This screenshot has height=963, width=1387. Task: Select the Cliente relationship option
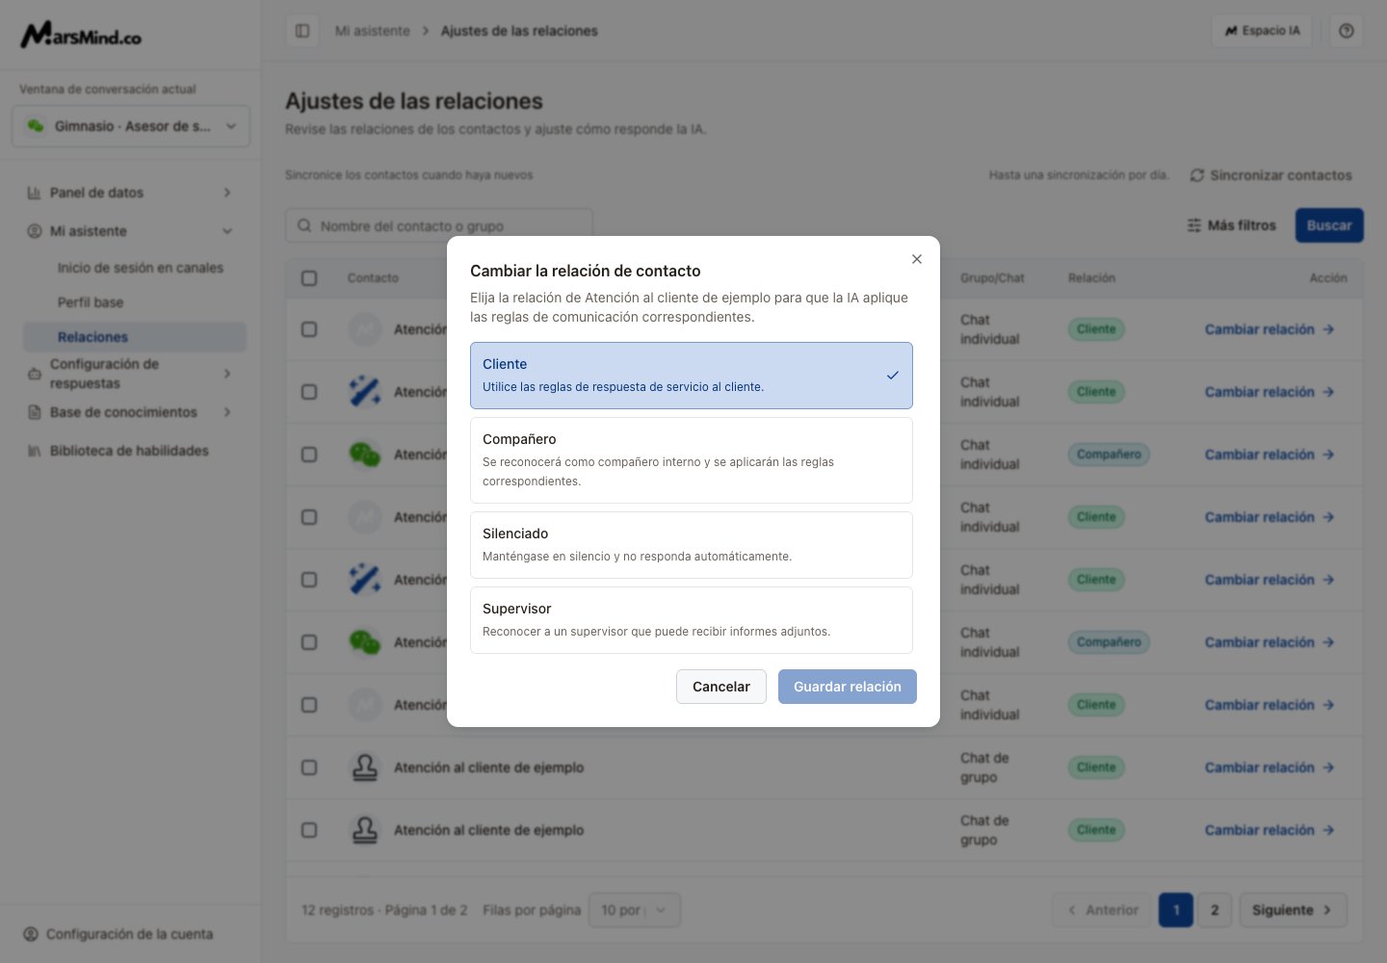[692, 376]
